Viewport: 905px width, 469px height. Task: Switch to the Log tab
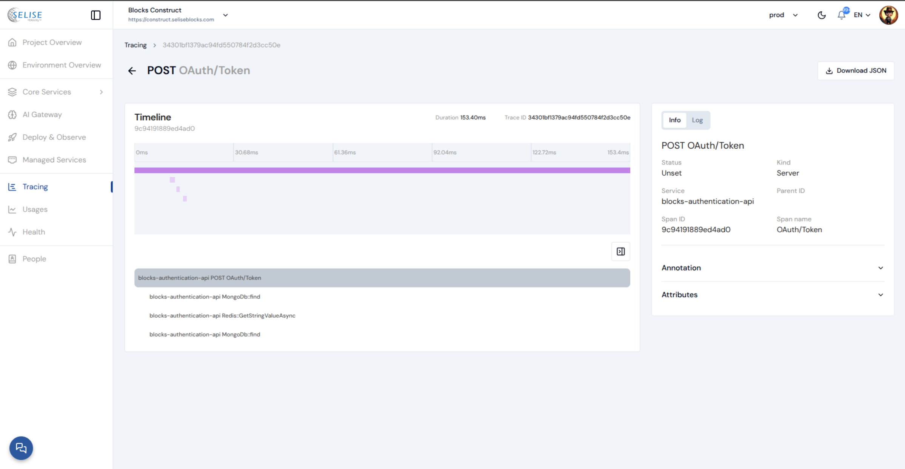pos(697,120)
